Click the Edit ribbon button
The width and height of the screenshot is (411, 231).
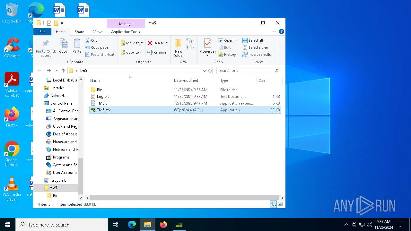[224, 47]
